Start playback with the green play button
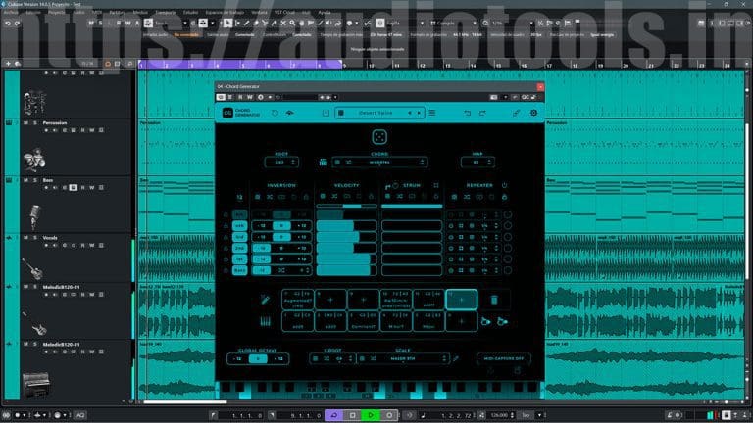The width and height of the screenshot is (753, 423). tap(371, 415)
